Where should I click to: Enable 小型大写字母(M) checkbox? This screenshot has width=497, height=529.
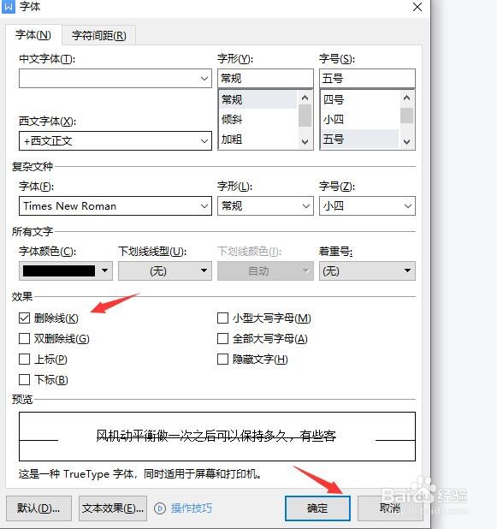(x=222, y=318)
